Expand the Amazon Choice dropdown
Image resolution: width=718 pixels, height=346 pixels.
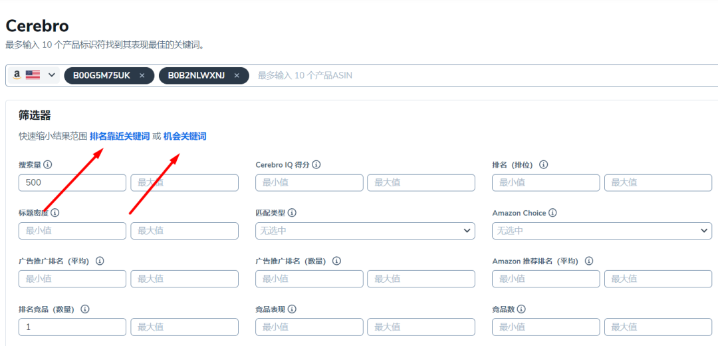602,231
